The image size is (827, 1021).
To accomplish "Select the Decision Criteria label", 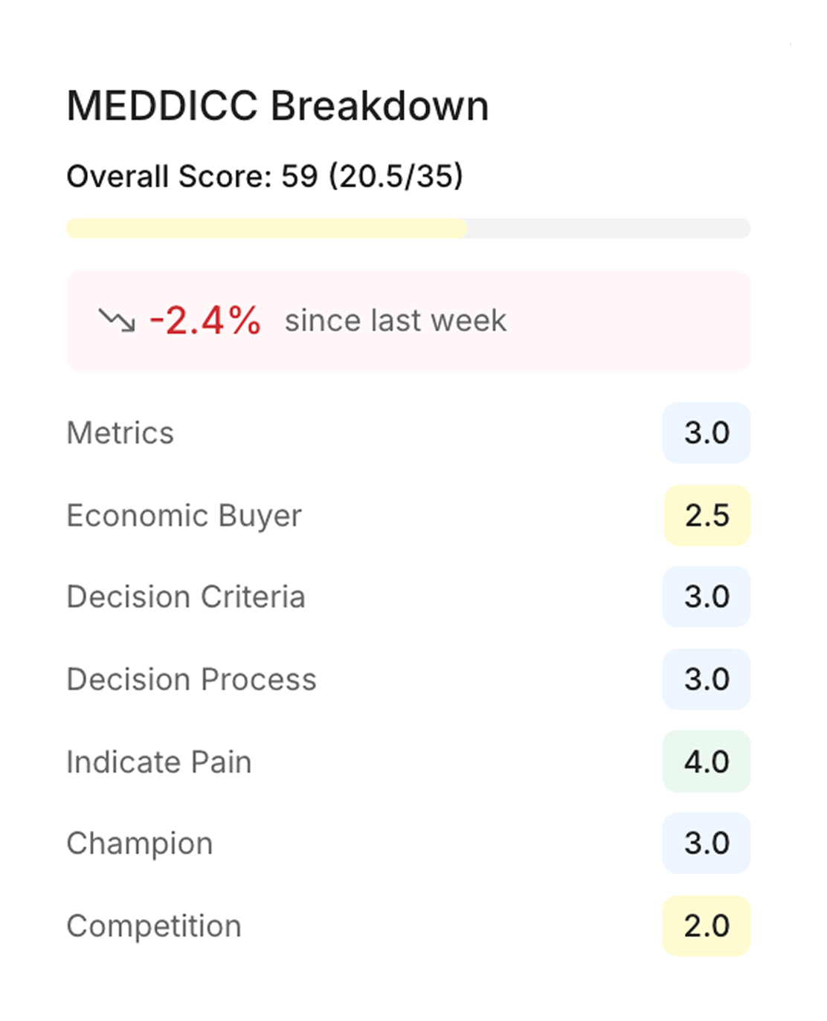I will coord(185,597).
